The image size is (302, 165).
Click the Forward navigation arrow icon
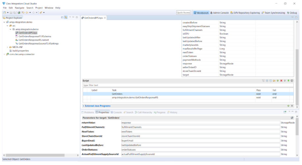[34, 13]
